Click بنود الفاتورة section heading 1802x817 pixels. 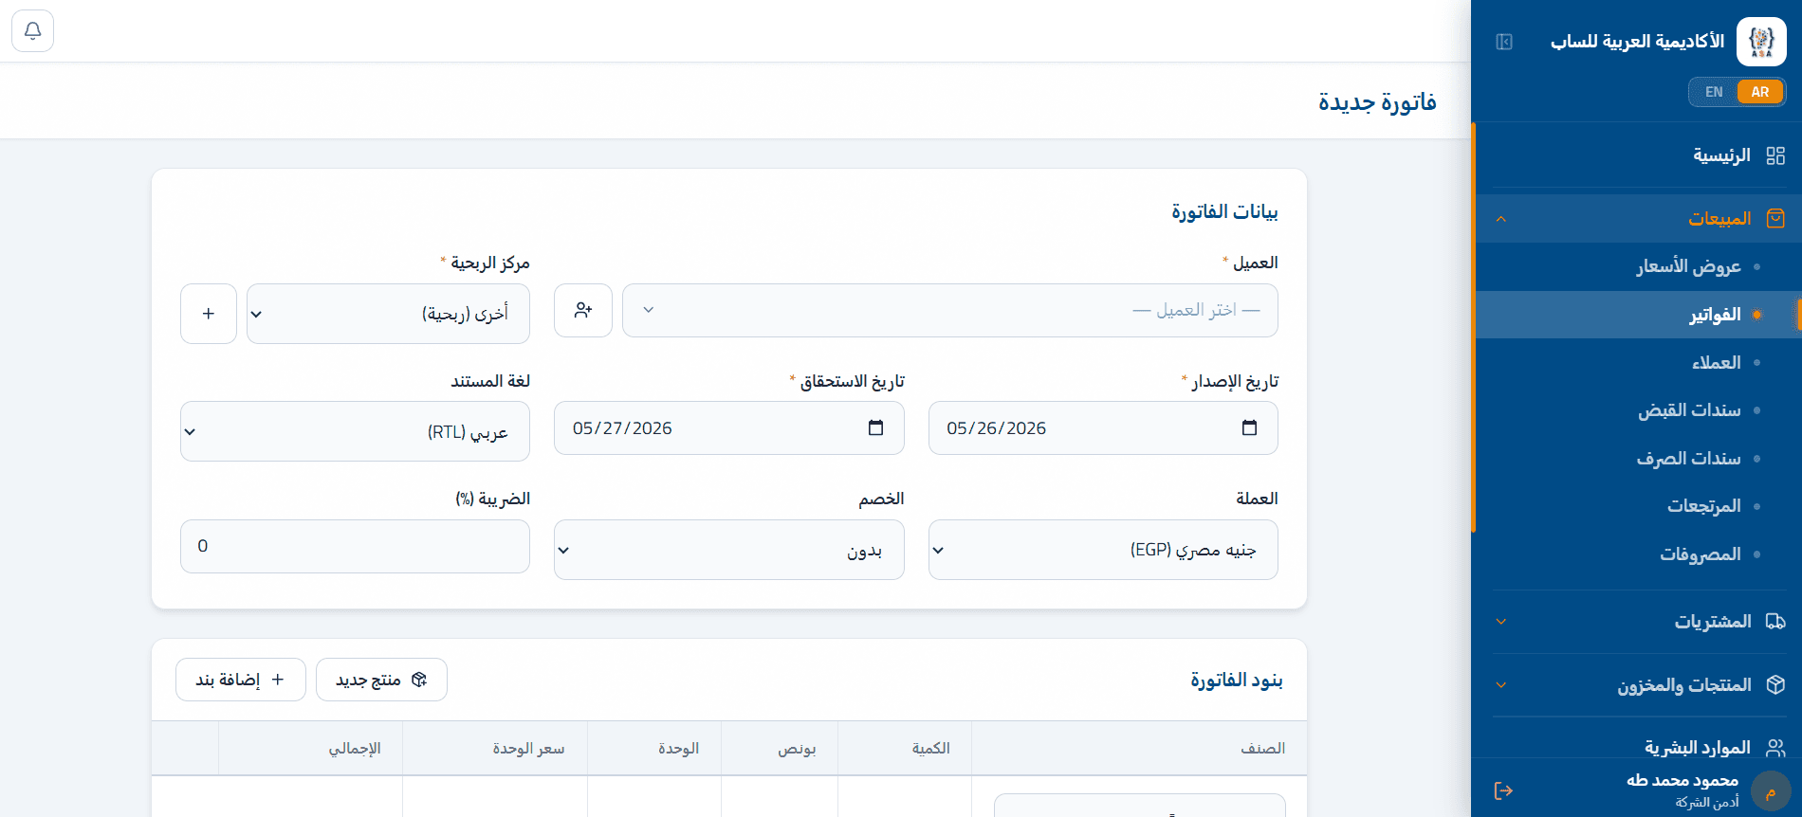tap(1237, 680)
